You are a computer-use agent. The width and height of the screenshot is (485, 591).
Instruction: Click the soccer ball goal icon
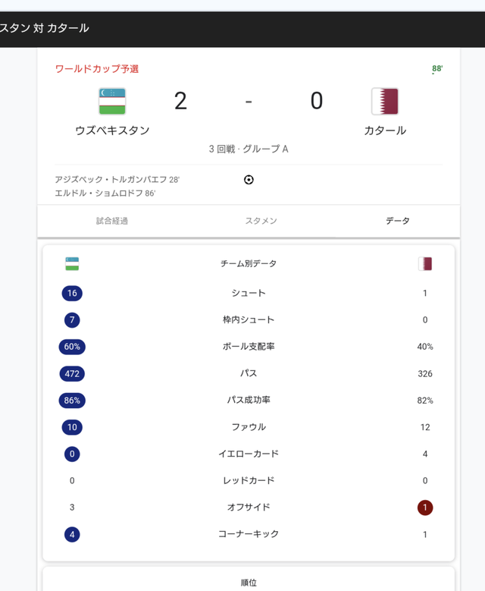(x=249, y=180)
